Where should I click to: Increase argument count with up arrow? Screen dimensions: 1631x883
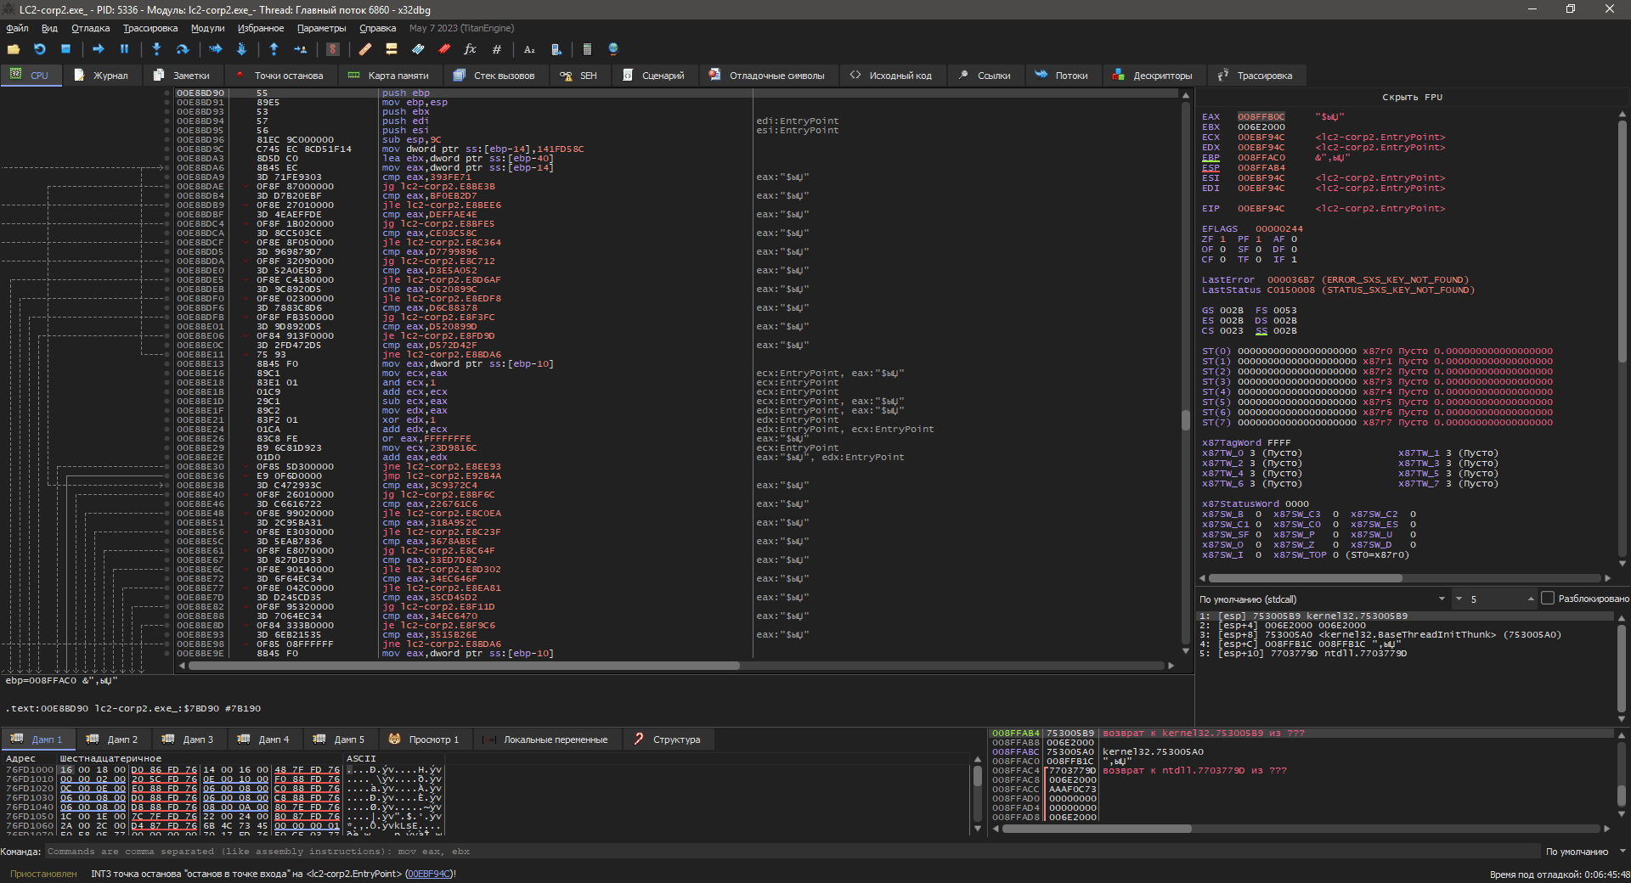1531,598
